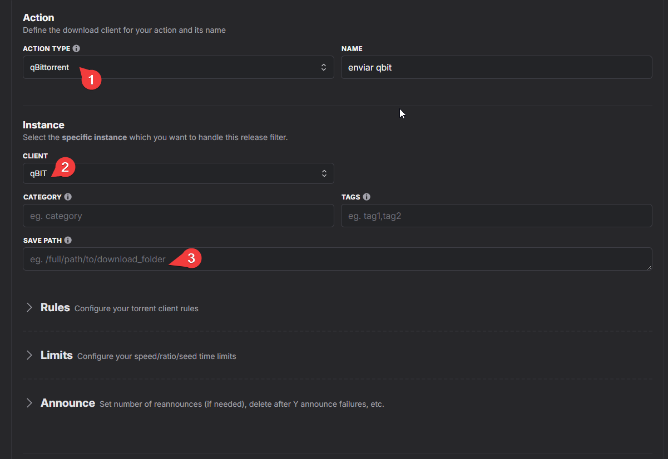668x459 pixels.
Task: Click the chevron arrow beside Limits
Action: 29,355
